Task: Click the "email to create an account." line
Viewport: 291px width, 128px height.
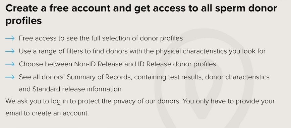Action: (x=47, y=113)
